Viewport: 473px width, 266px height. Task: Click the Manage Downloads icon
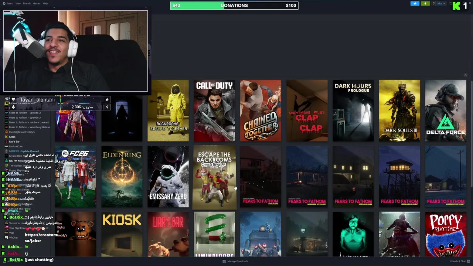pyautogui.click(x=224, y=261)
